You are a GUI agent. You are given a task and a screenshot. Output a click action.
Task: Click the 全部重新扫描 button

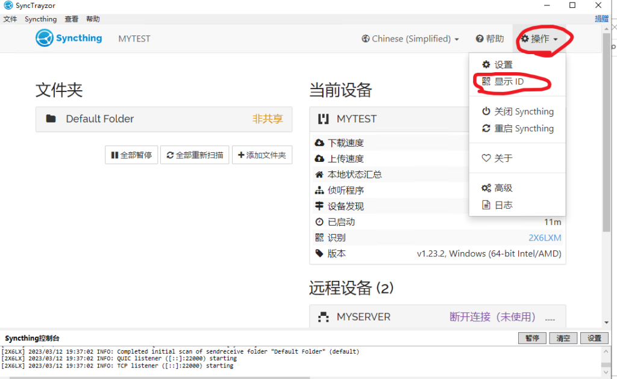pos(195,155)
